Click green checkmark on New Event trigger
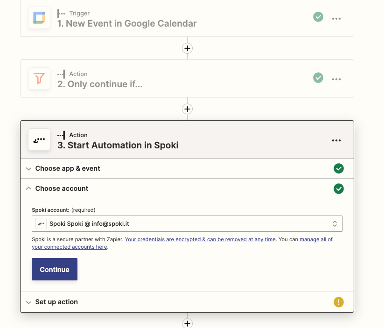 (x=318, y=17)
